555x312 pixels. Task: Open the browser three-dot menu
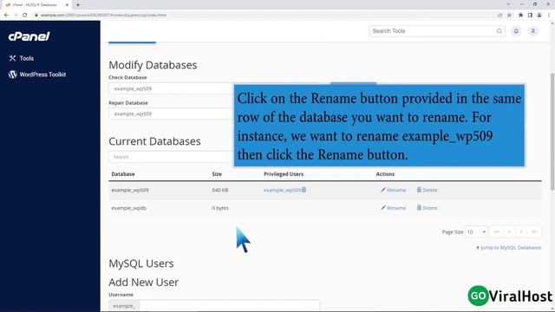(549, 16)
